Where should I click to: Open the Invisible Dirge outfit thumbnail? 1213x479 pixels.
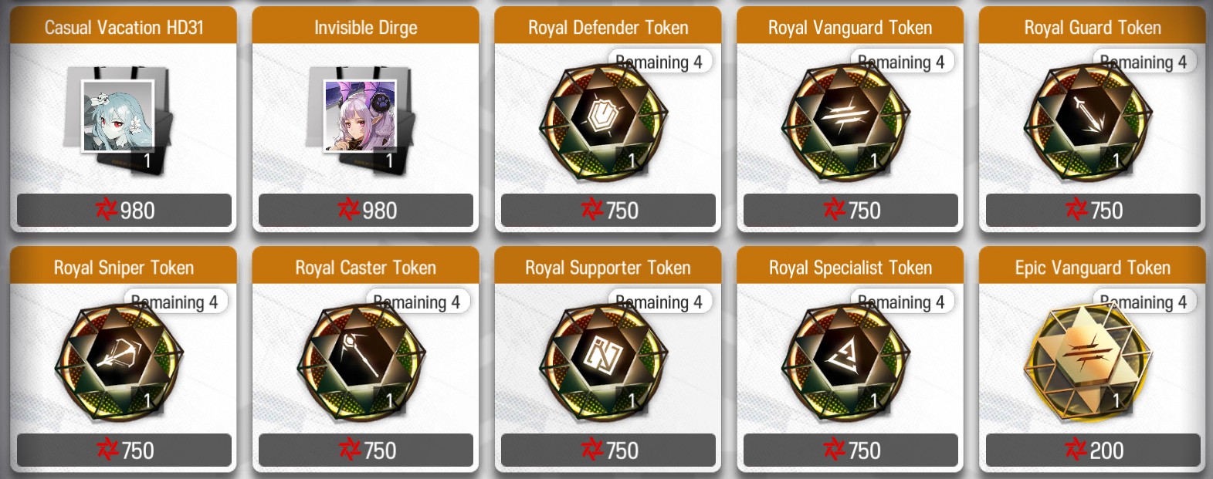[x=361, y=117]
